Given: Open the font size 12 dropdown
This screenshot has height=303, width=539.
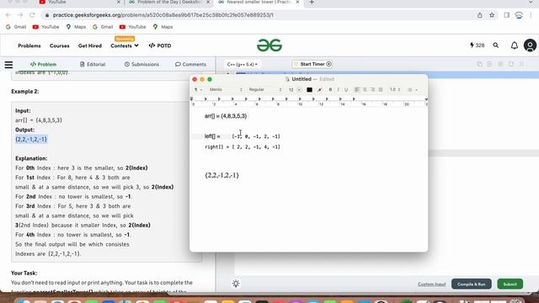Looking at the screenshot, I should click(x=294, y=90).
